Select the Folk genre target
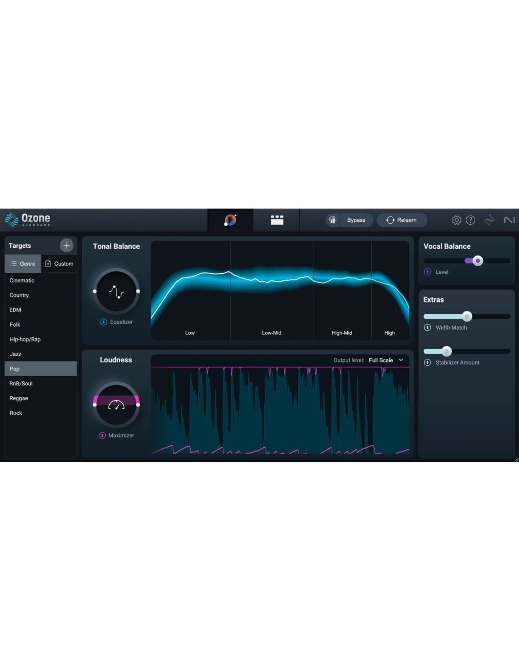Image resolution: width=519 pixels, height=671 pixels. pos(41,325)
